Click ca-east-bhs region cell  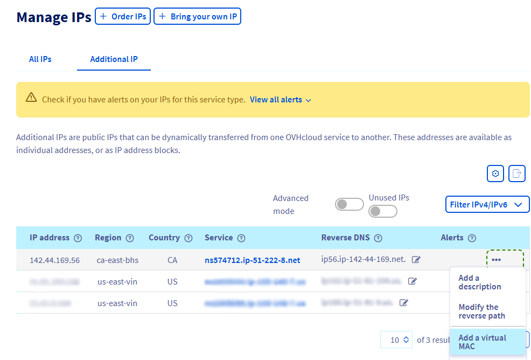117,260
